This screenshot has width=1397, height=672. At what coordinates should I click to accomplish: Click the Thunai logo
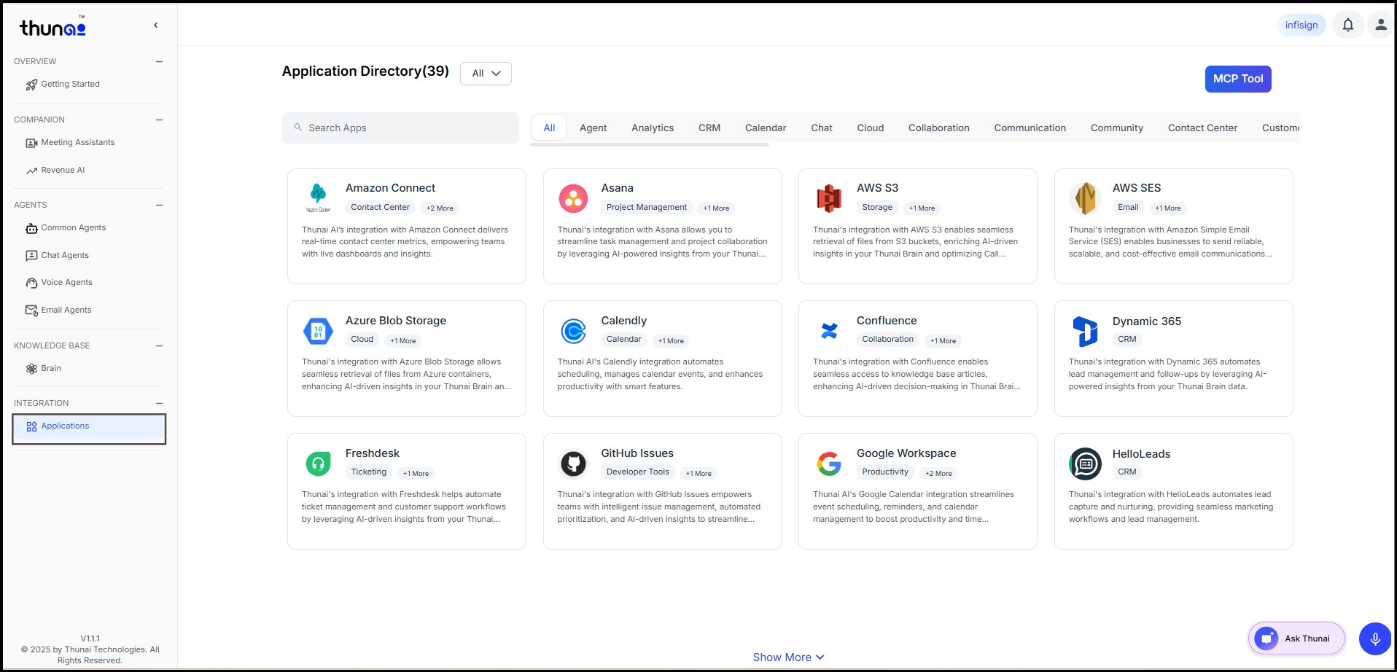[52, 27]
